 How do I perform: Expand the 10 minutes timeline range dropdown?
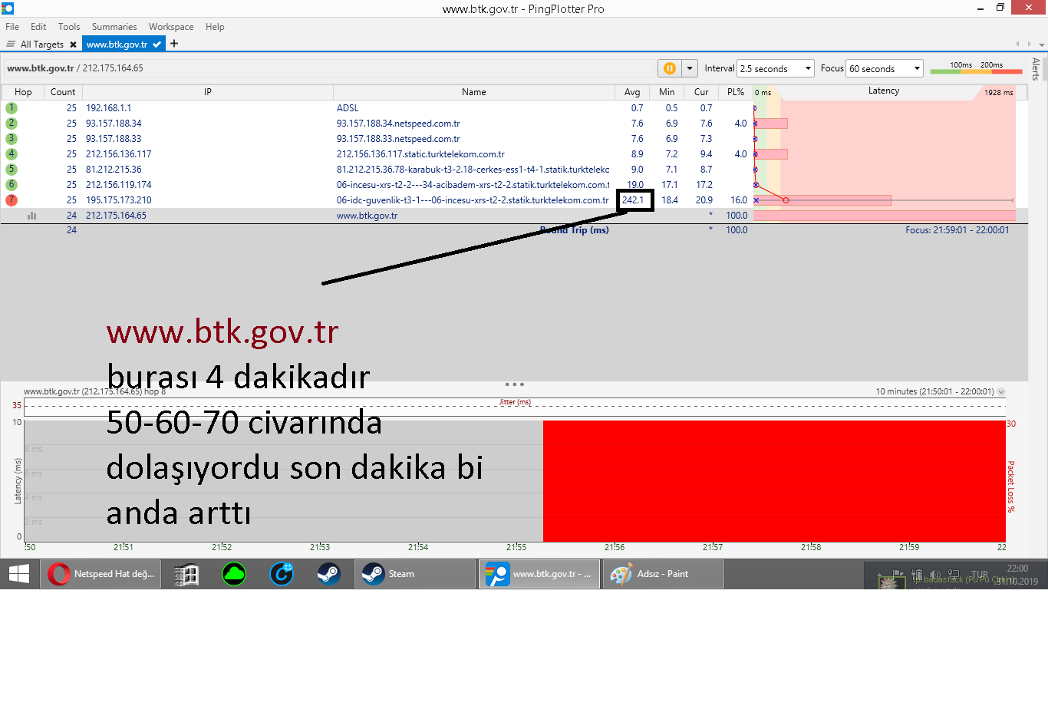tap(1000, 391)
